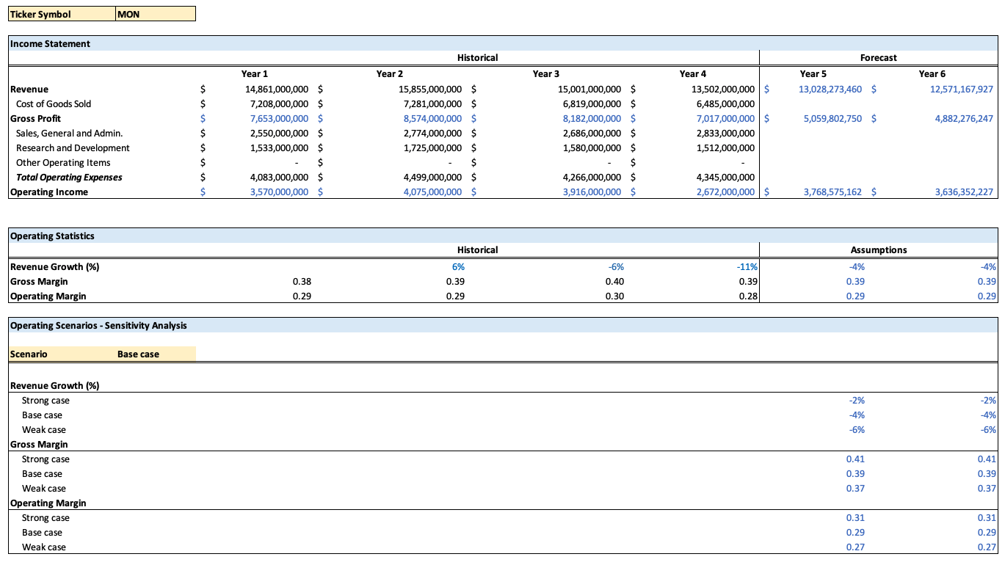Select Year 1 gross profit 7,653,000,000
The width and height of the screenshot is (1005, 565).
click(x=280, y=118)
